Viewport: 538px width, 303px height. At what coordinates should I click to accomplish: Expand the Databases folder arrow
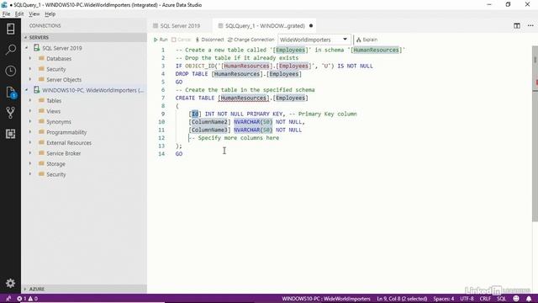coord(30,58)
